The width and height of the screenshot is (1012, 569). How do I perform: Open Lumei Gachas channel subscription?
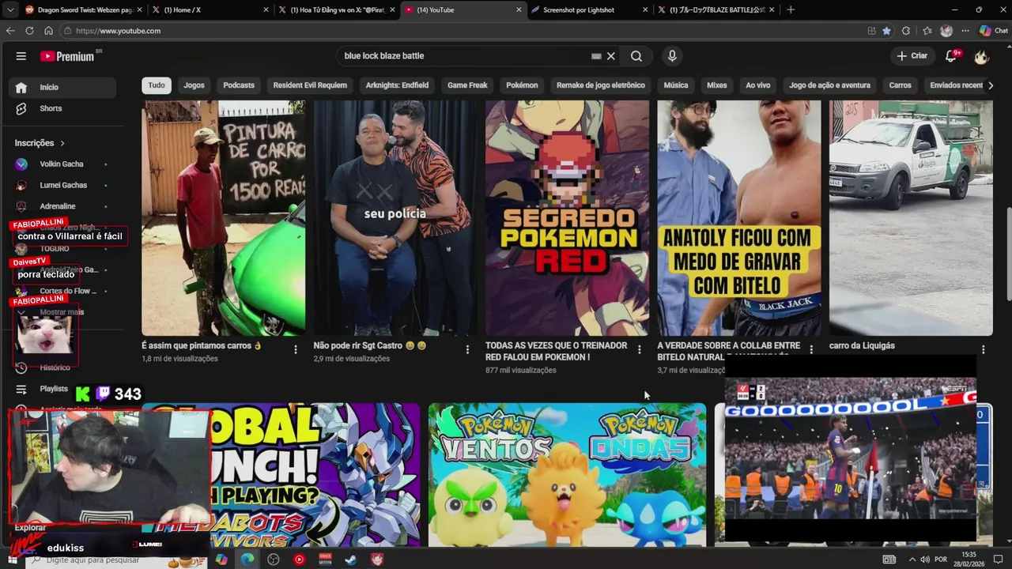click(63, 185)
